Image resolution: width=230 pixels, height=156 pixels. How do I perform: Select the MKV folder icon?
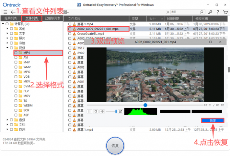(21, 81)
